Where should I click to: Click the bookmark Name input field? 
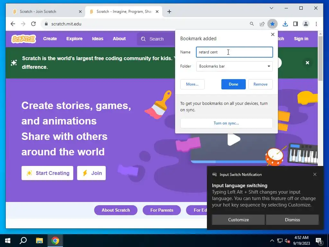(234, 52)
